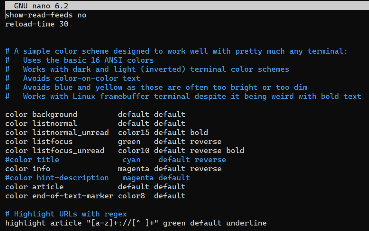
Task: Click the GNU nano 6.2 title bar
Action: click(x=41, y=6)
